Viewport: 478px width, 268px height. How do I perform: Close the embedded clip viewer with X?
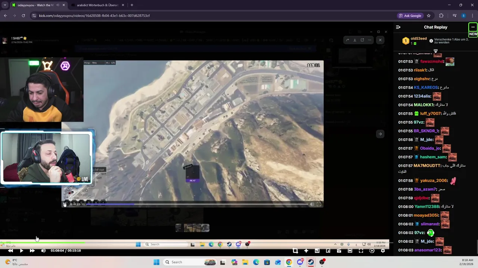[380, 40]
